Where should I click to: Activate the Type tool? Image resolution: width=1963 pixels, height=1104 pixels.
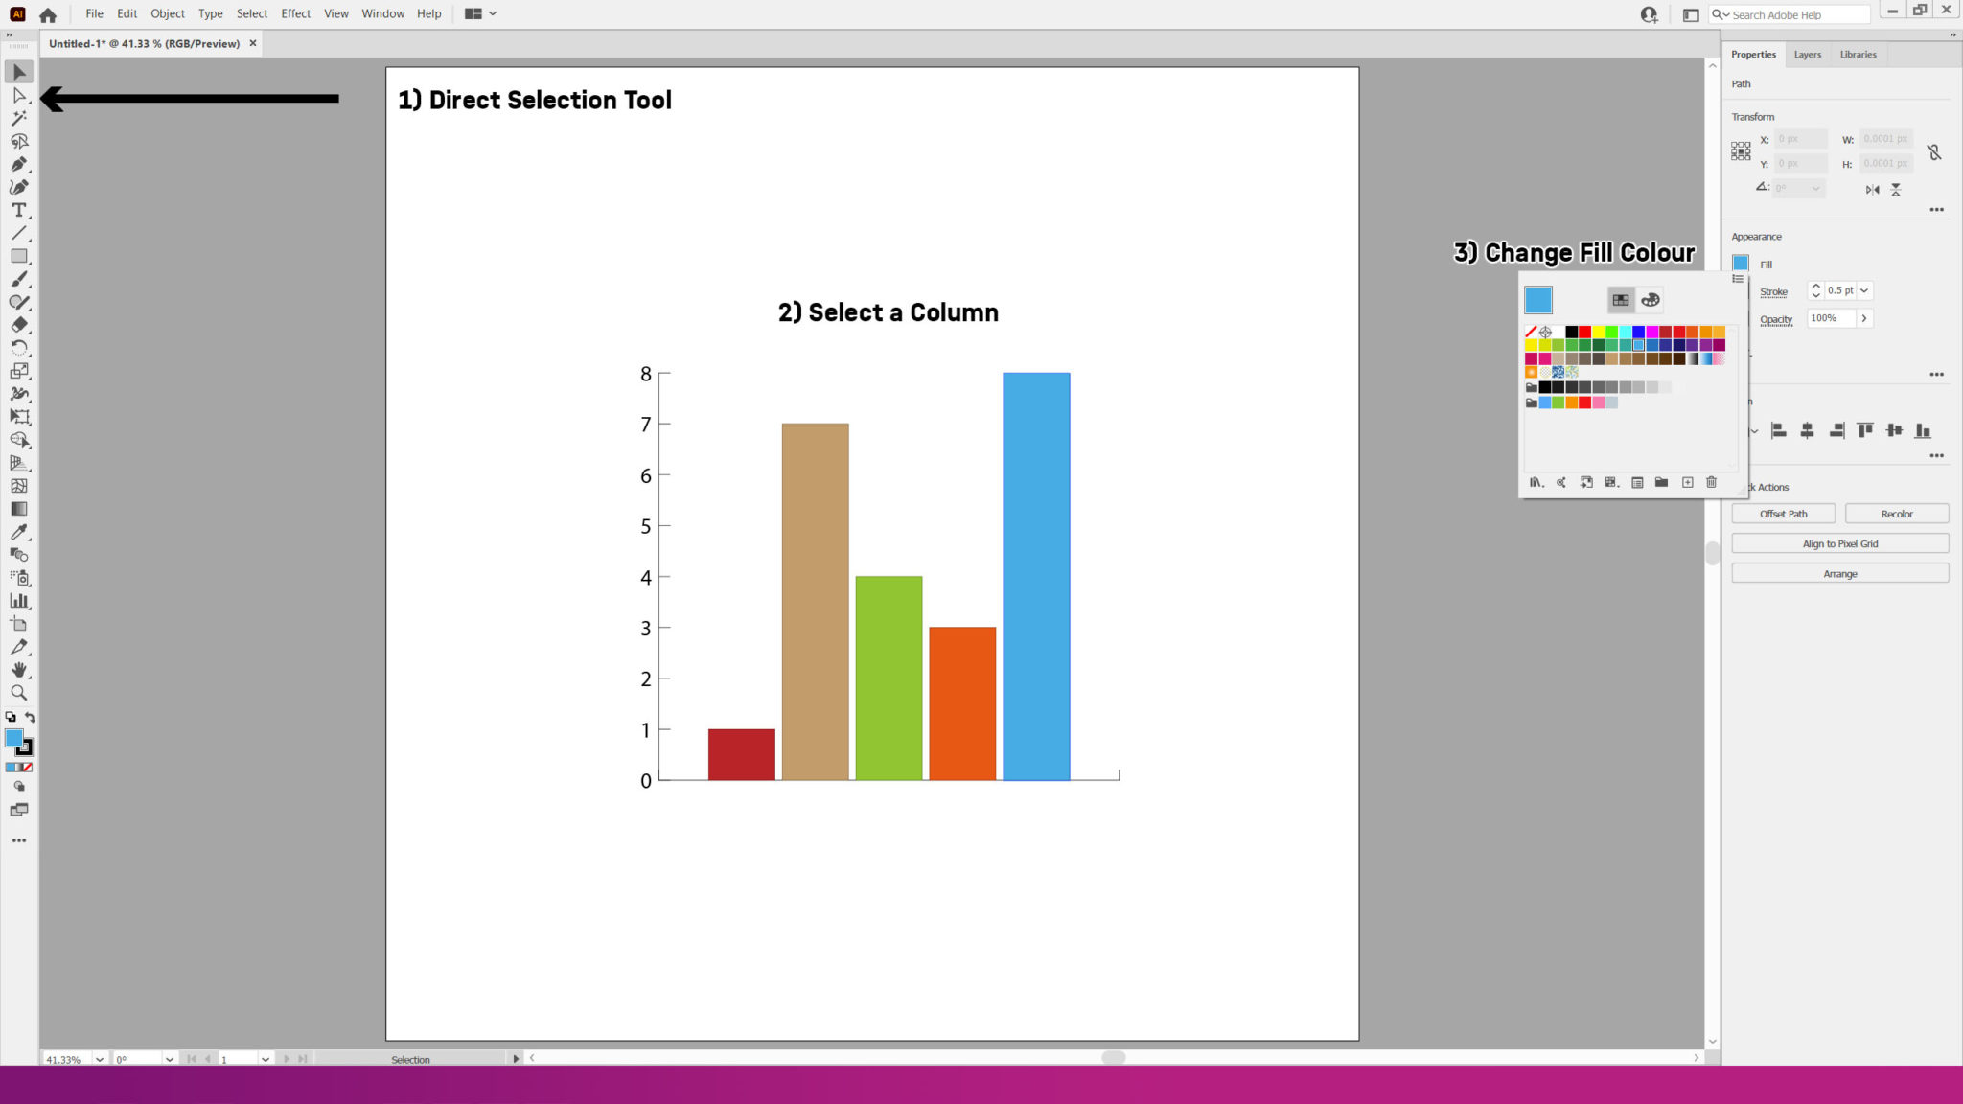click(19, 210)
